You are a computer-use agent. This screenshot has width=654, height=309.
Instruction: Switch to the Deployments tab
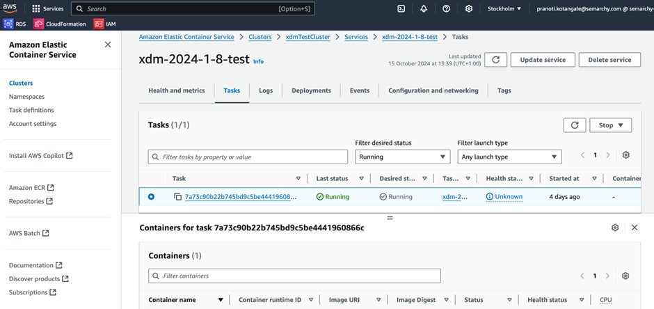(311, 90)
